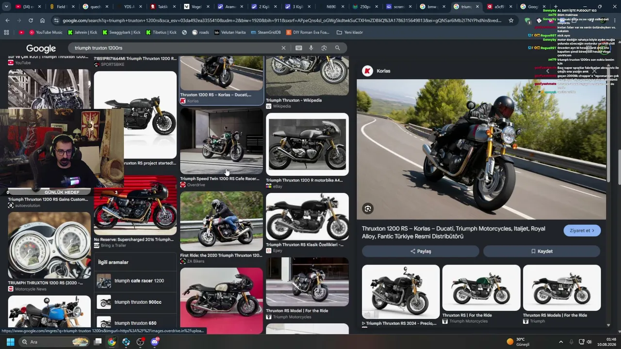
Task: Open Discord from the taskbar
Action: [155, 342]
